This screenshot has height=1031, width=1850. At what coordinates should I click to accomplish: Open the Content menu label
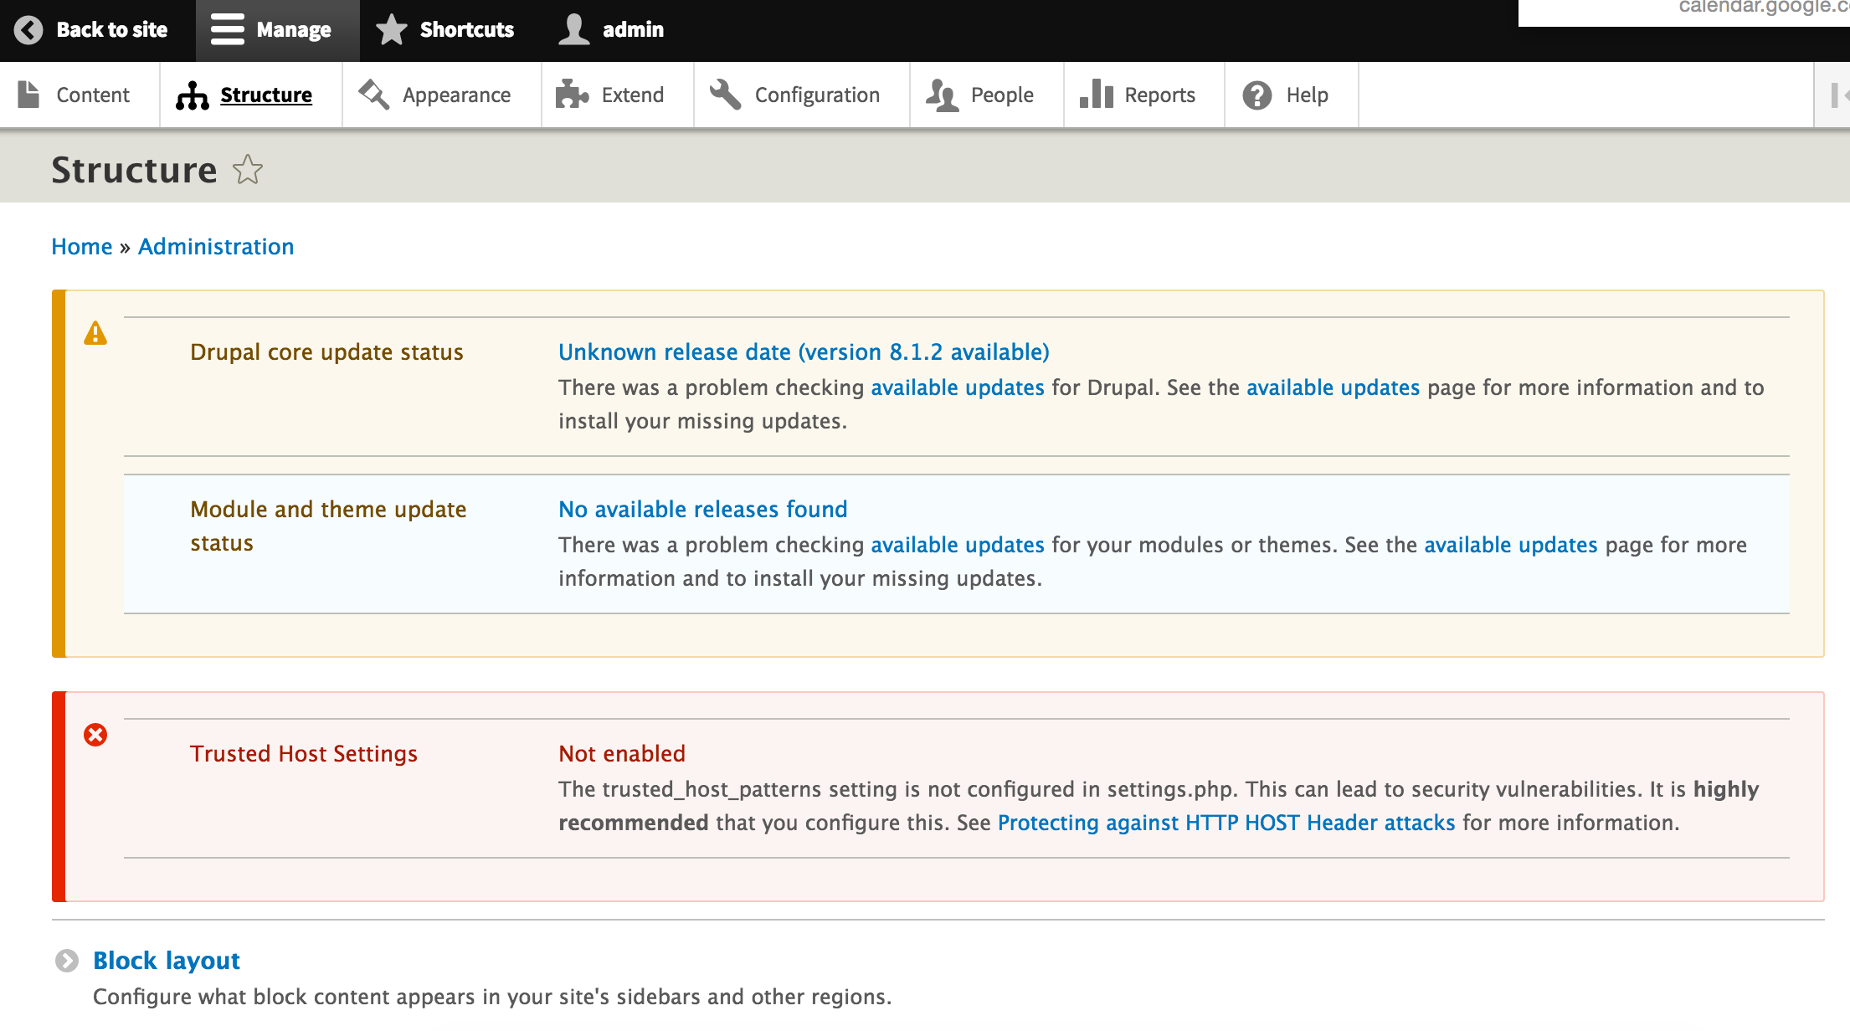click(x=93, y=95)
